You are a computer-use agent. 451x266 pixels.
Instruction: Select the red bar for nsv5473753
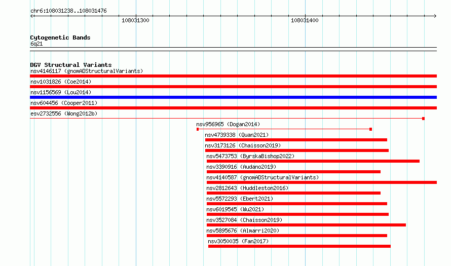(x=313, y=161)
